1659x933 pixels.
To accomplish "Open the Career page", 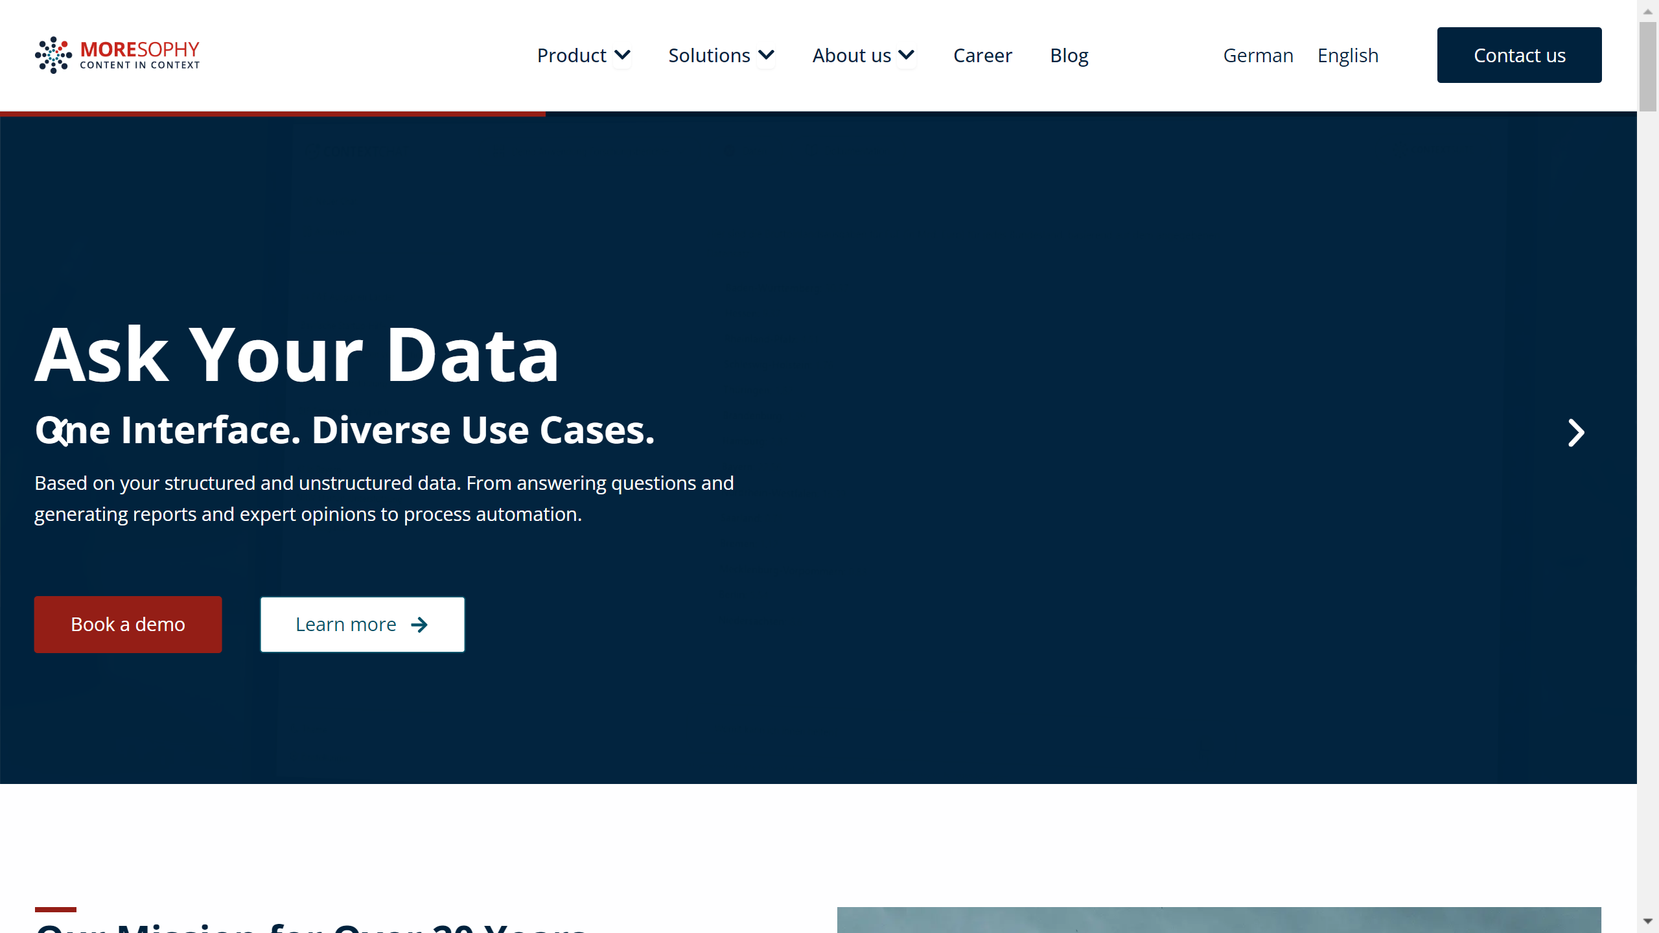I will (982, 55).
